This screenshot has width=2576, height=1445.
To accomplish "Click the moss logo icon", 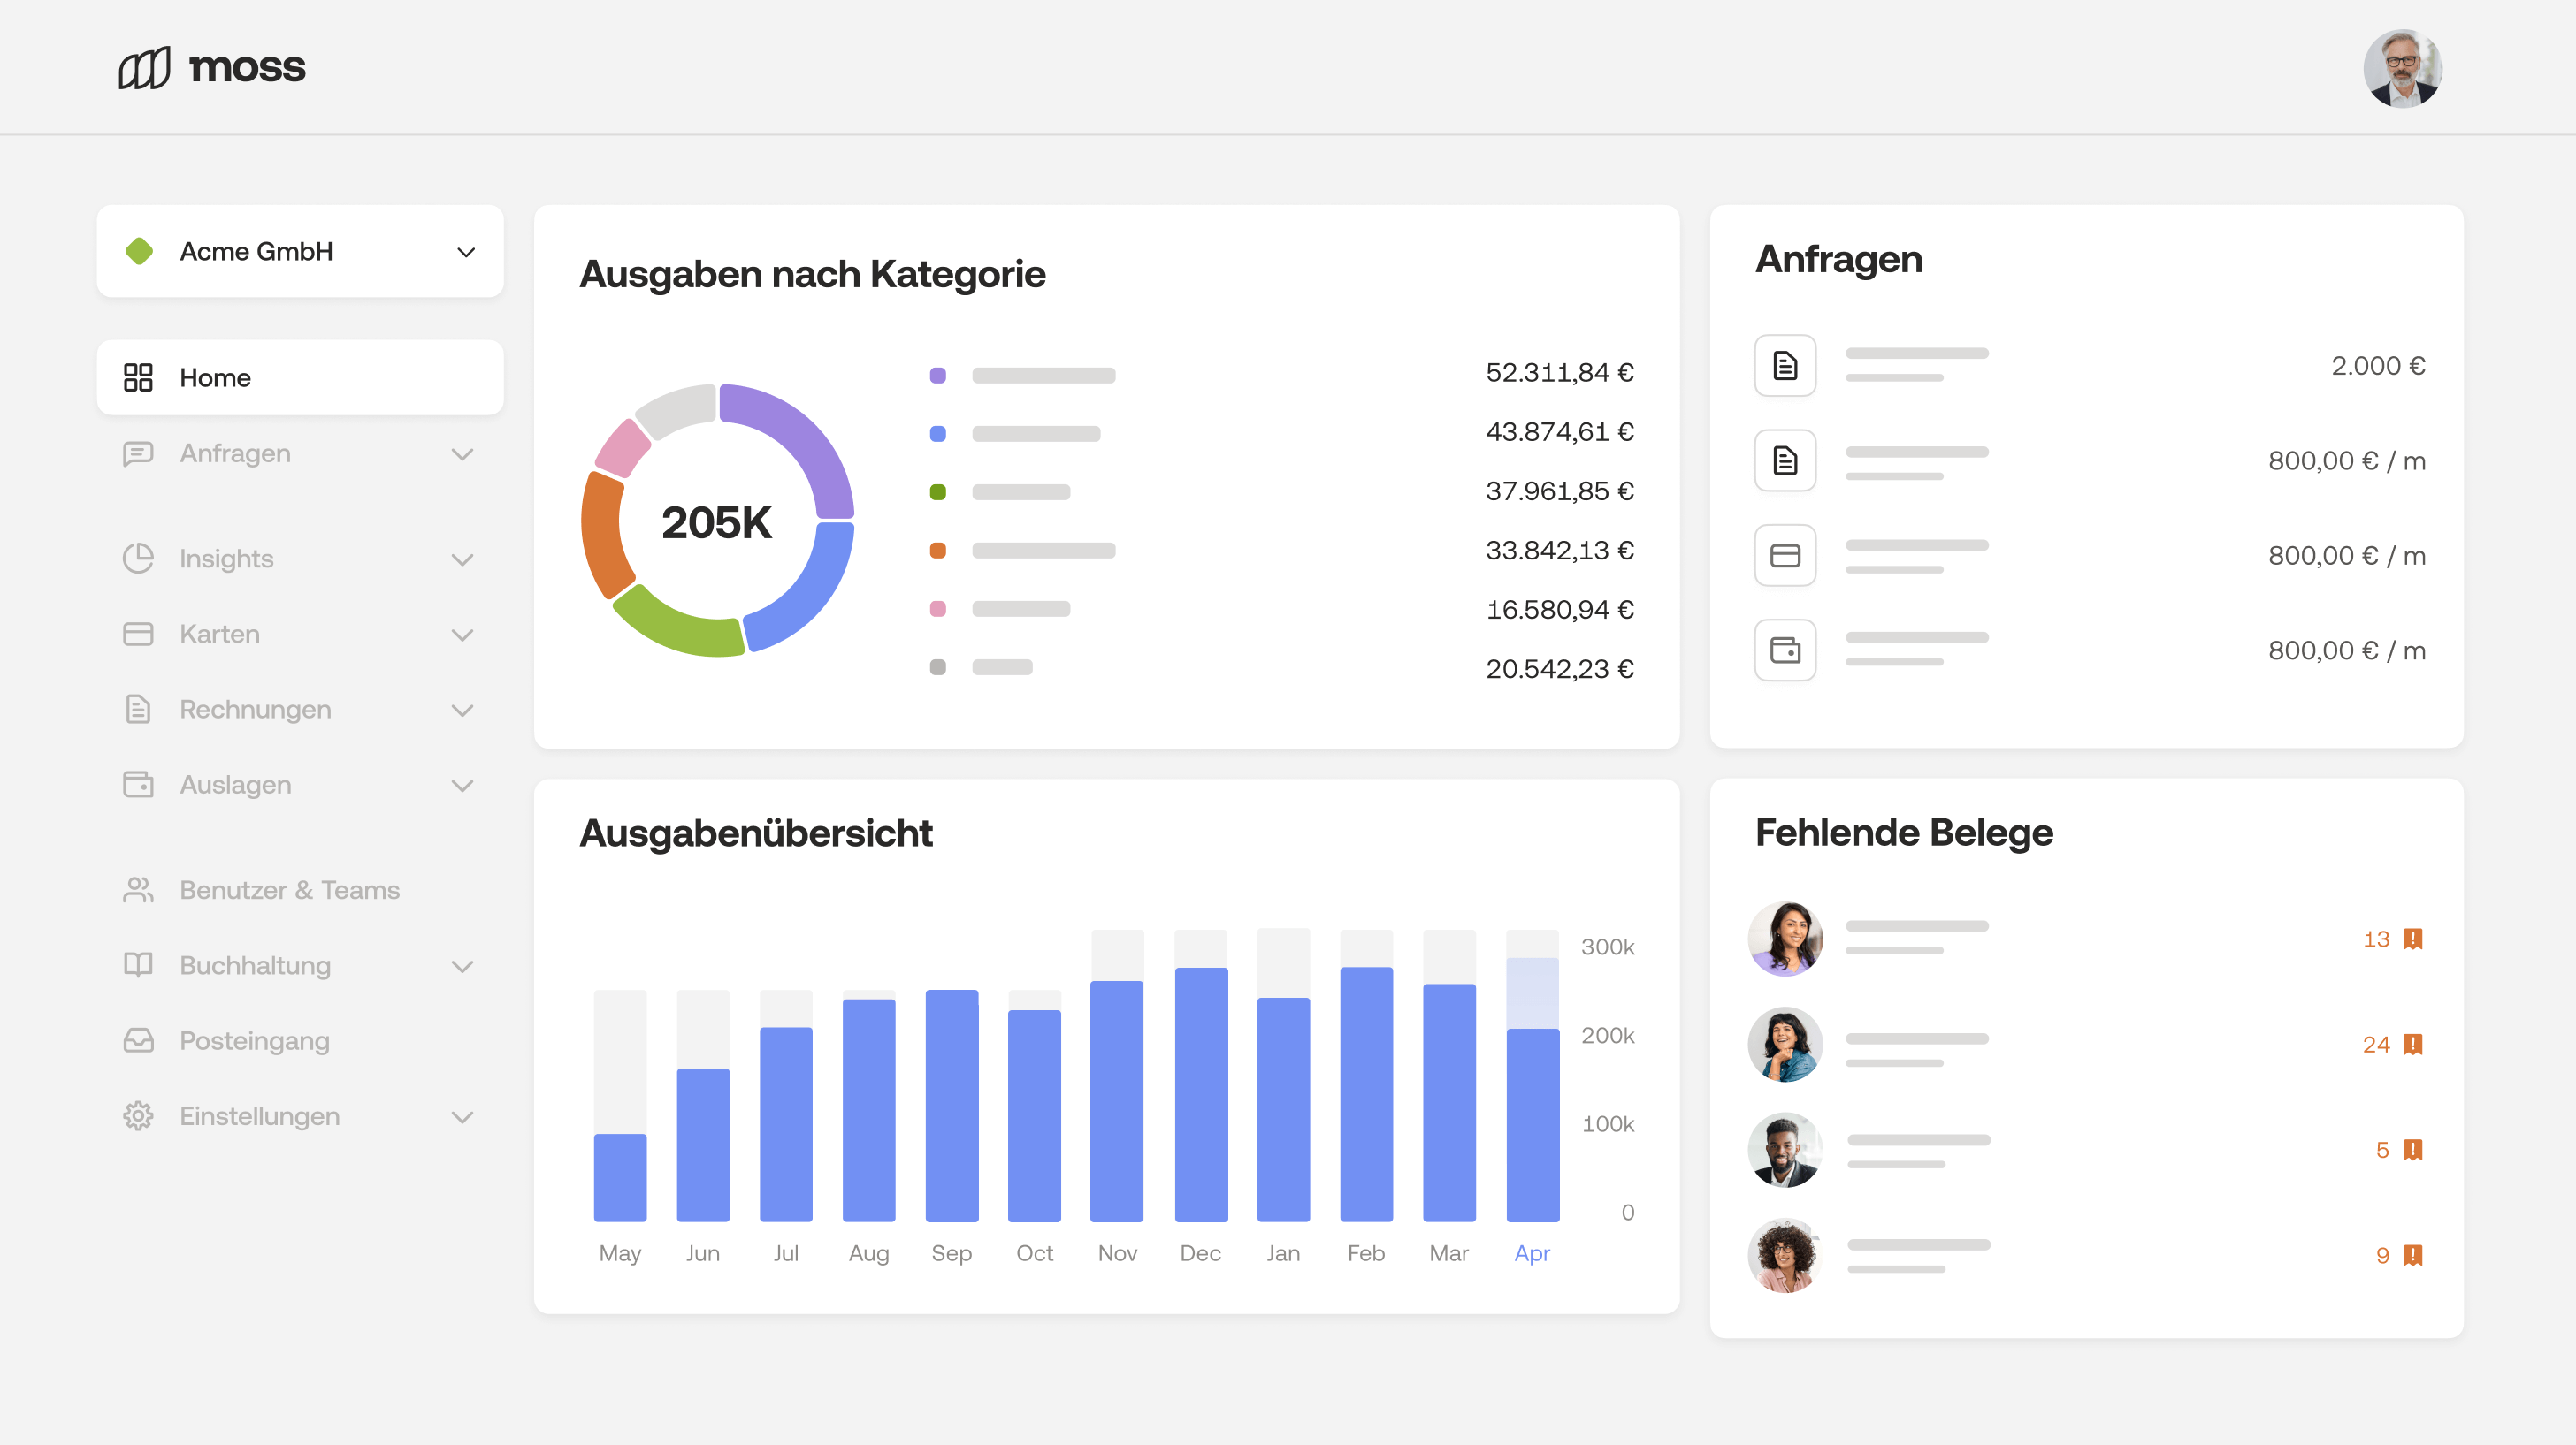I will 144,68.
